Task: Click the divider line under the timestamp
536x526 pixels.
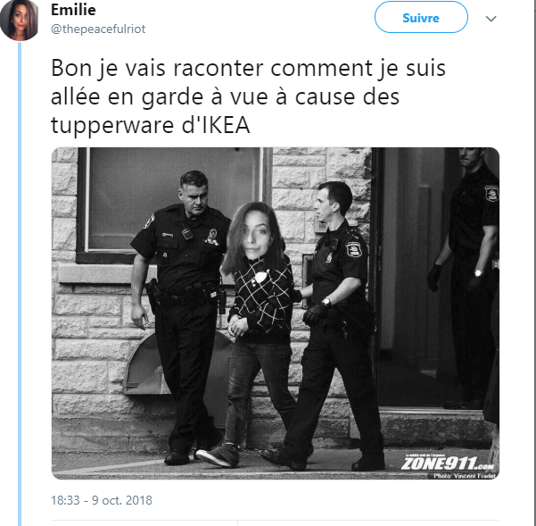Action: coord(275,521)
